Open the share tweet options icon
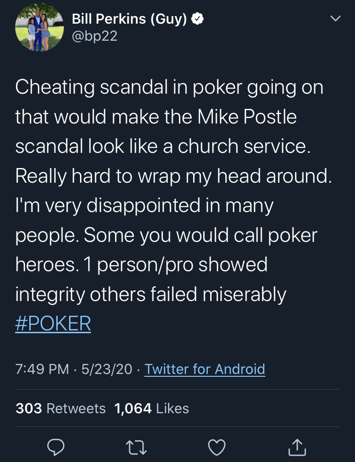355x462 pixels. click(x=296, y=446)
